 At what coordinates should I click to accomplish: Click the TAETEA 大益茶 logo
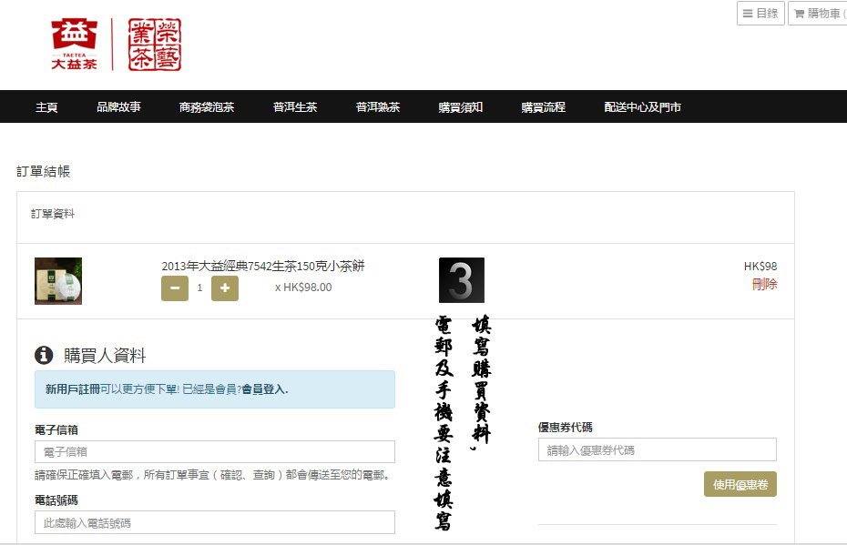74,45
